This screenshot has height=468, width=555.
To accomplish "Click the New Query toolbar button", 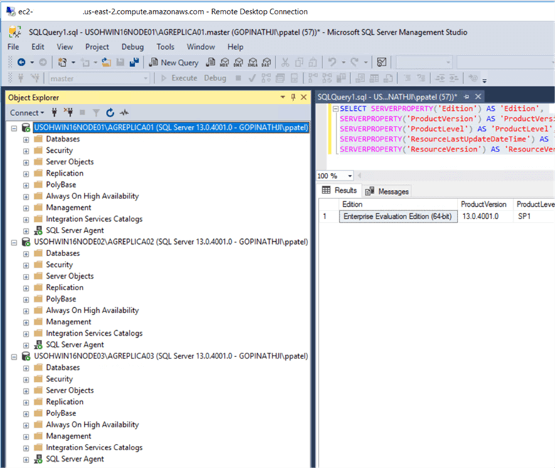I will pos(174,63).
